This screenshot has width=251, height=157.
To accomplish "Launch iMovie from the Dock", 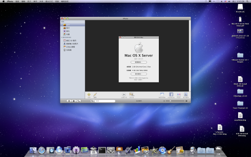I will (154, 150).
